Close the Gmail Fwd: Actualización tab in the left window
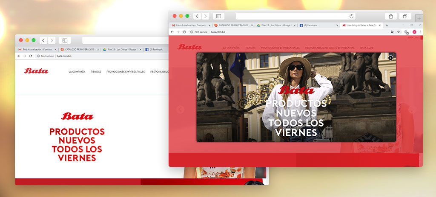This screenshot has height=197, width=436. (x=56, y=50)
